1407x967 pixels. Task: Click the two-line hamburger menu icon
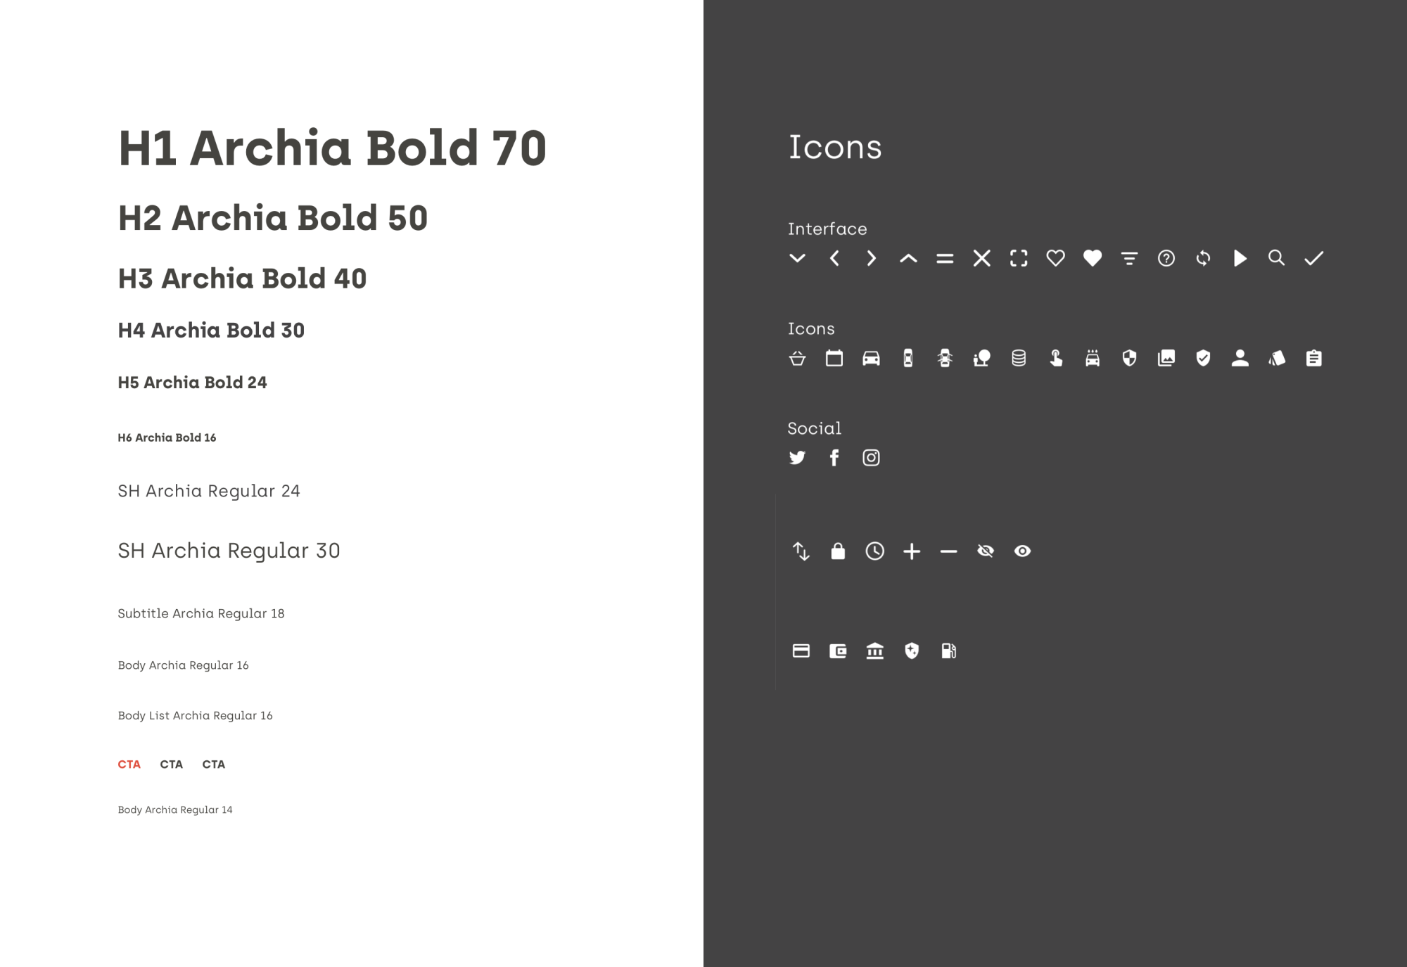945,259
